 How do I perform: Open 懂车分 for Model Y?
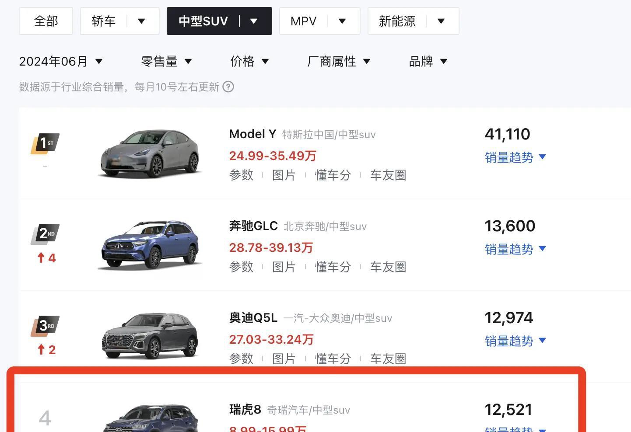(x=333, y=175)
